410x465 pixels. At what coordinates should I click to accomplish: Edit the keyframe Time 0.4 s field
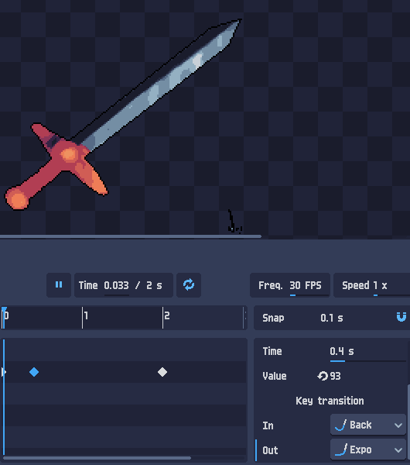pos(368,351)
